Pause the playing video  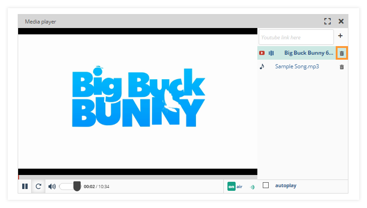pyautogui.click(x=25, y=186)
